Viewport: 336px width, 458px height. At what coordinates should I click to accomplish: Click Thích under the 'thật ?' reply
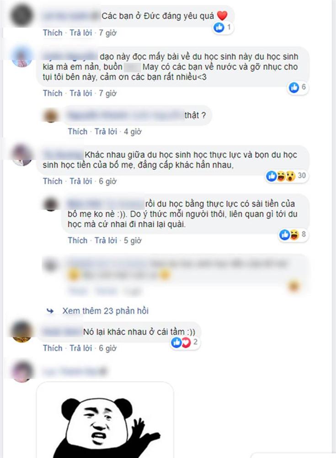[78, 132]
